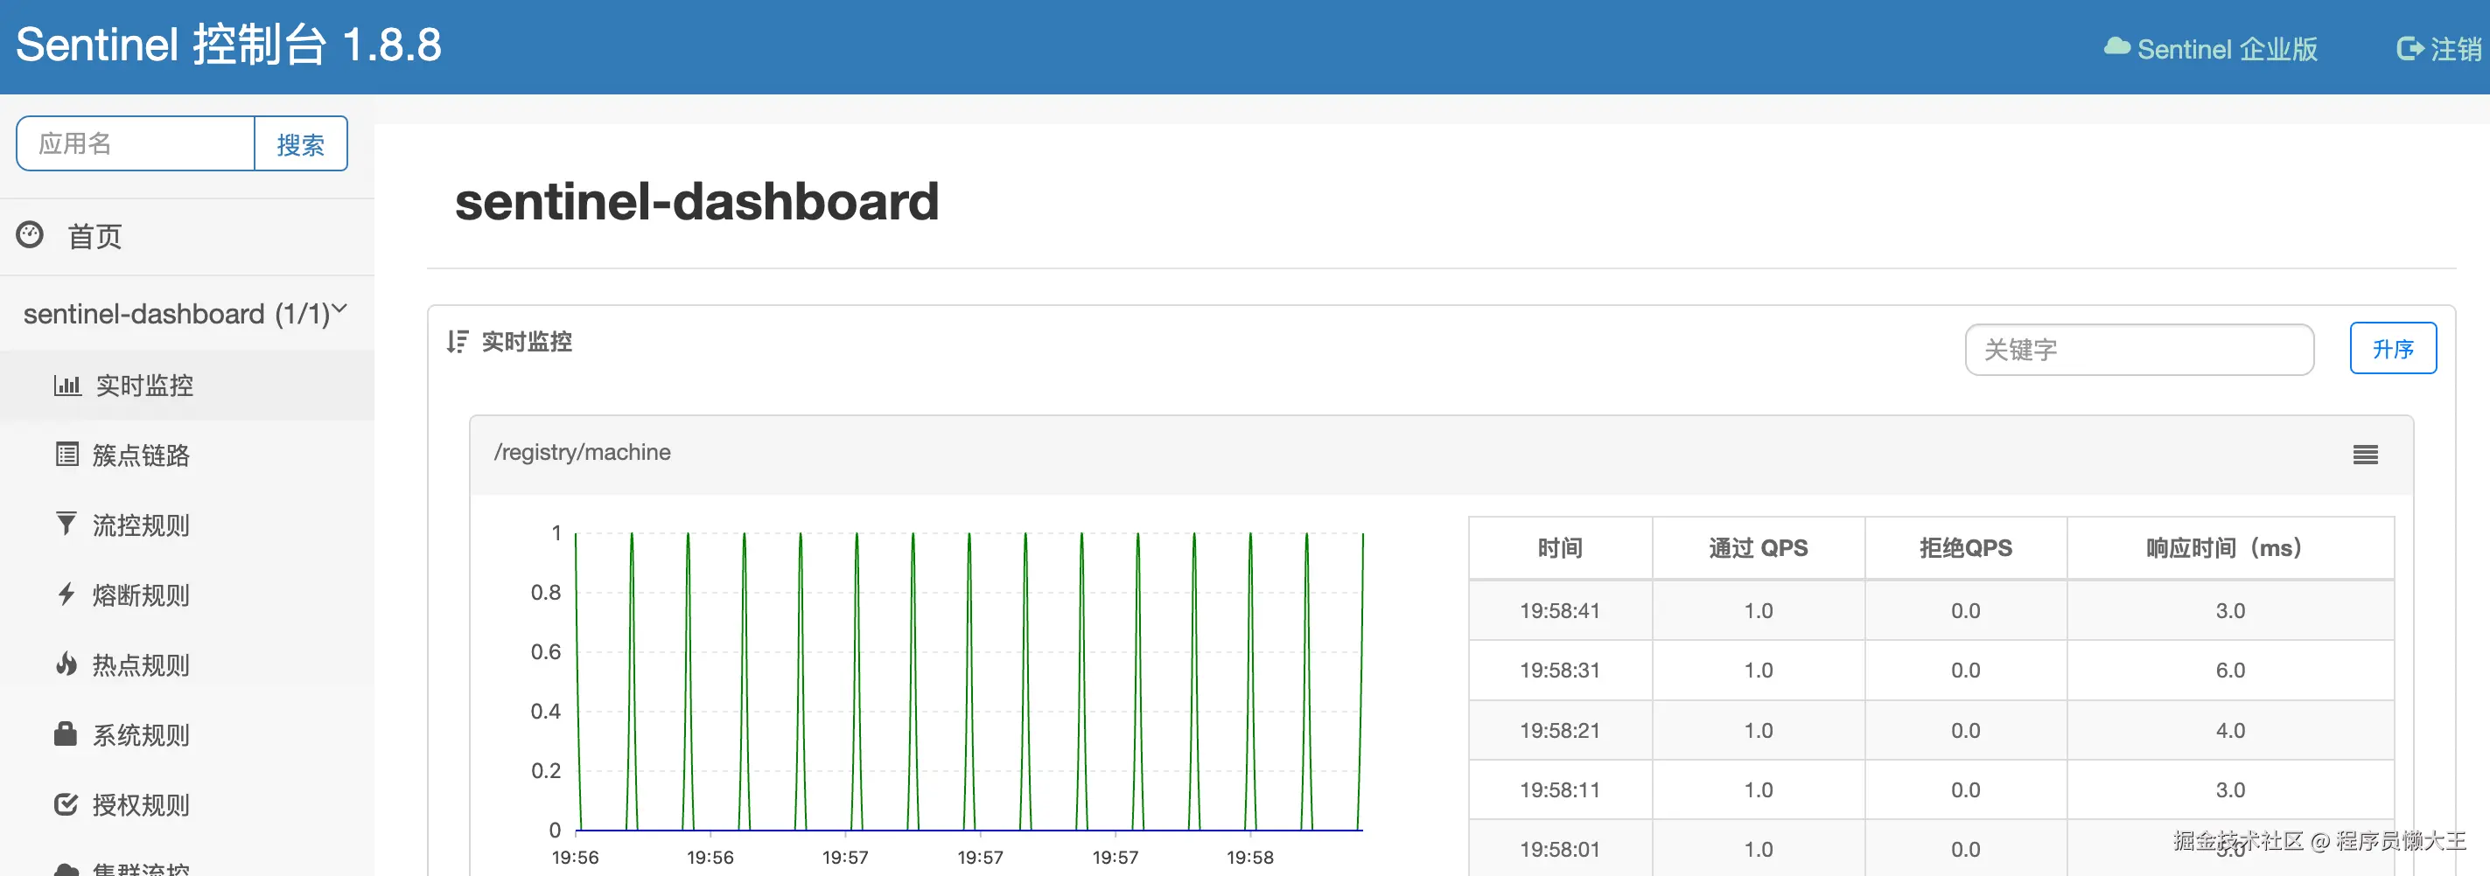Screen dimensions: 2490x876
Task: Click the checkmark icon for 授权规则
Action: (x=66, y=804)
